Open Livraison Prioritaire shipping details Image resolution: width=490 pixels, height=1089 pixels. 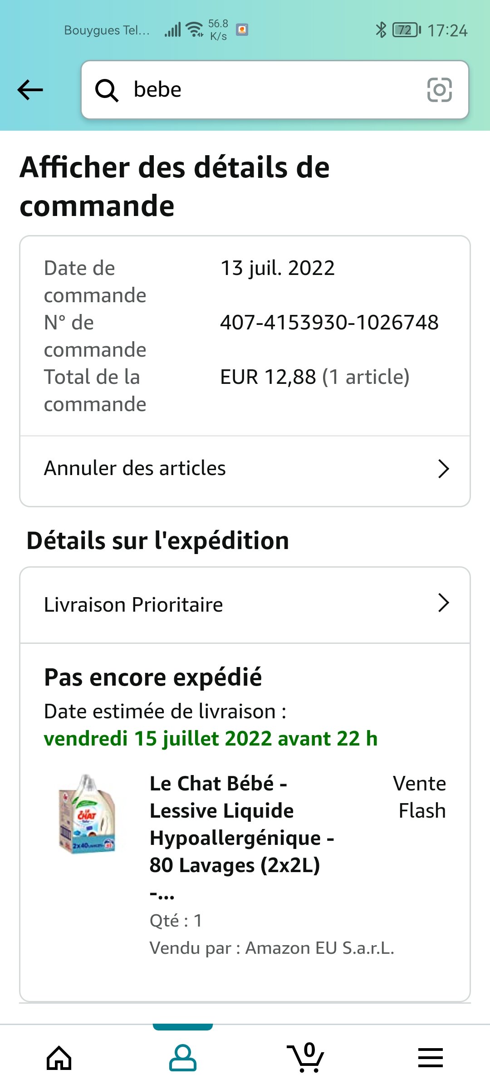click(x=245, y=605)
